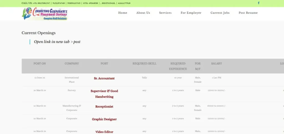The image size is (284, 134).
Task: Click the '12 June 26' date cell
Action: (40, 78)
